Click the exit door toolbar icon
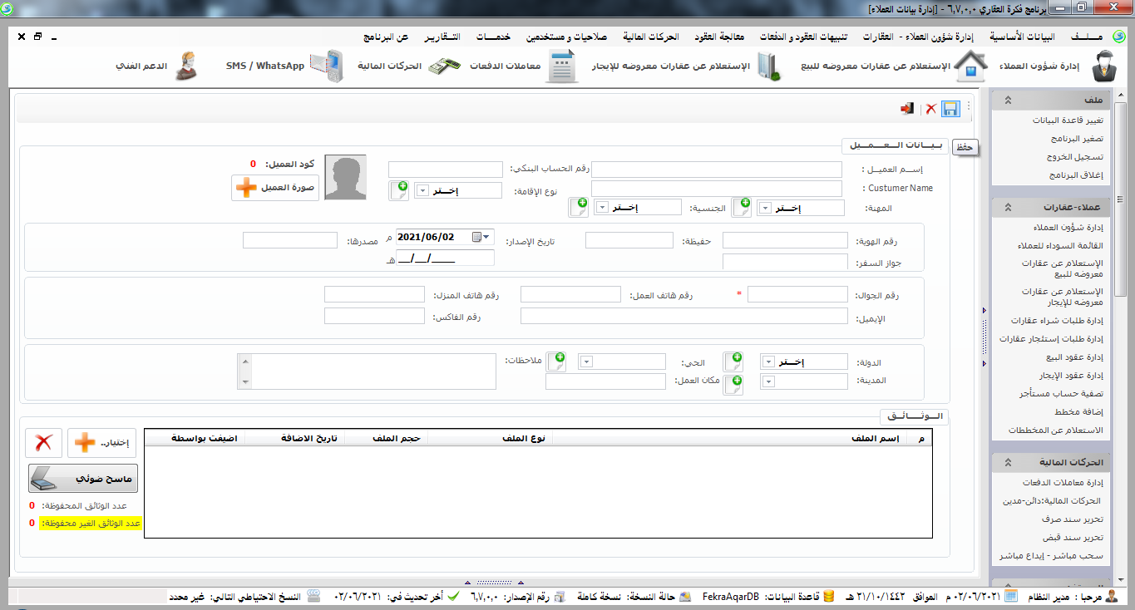Image resolution: width=1135 pixels, height=610 pixels. [907, 110]
